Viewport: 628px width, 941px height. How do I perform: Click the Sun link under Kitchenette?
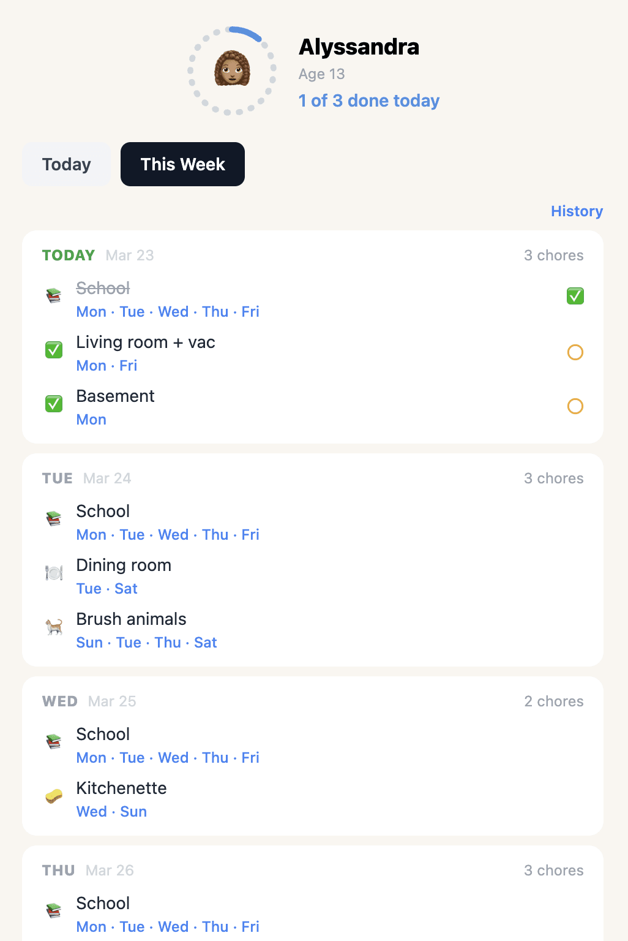[133, 811]
